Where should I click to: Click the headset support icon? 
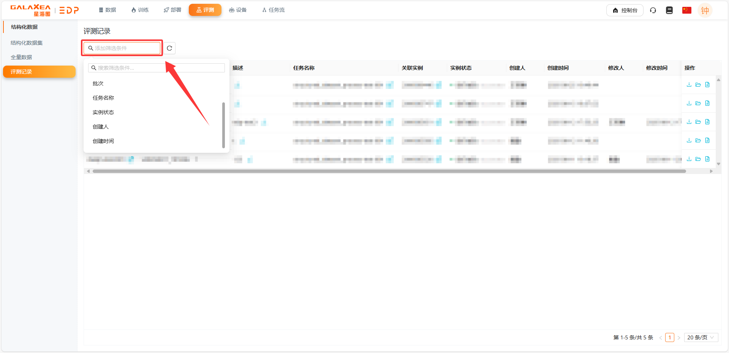[x=653, y=10]
